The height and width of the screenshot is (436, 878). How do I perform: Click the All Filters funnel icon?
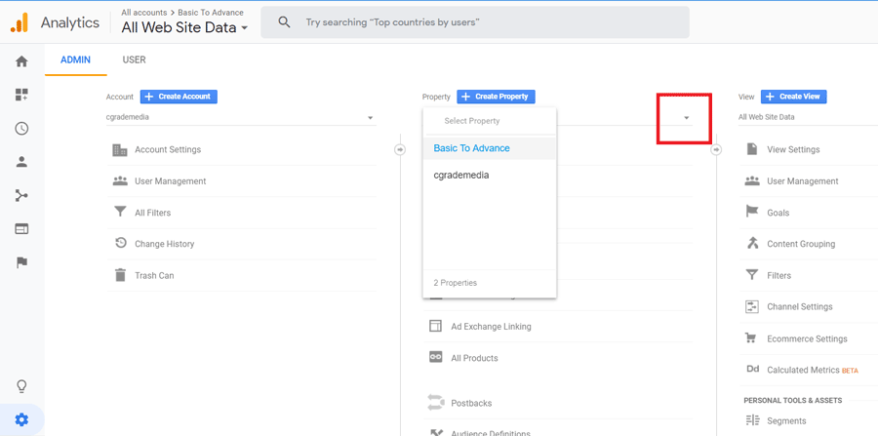pyautogui.click(x=120, y=212)
